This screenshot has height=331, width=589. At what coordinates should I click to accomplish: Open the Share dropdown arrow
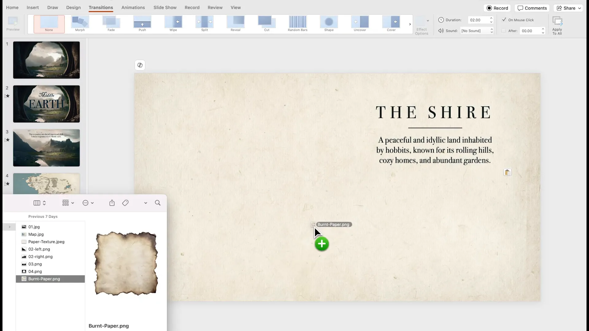point(579,8)
